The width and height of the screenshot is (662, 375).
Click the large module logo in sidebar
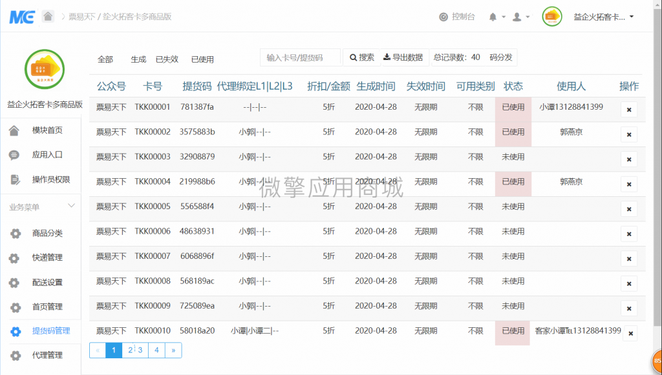pyautogui.click(x=45, y=69)
